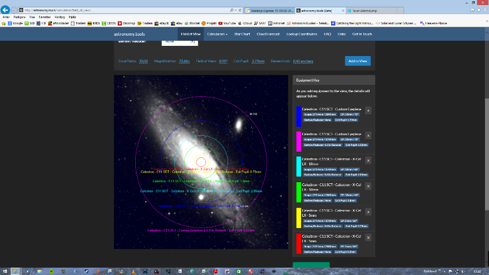Open the Barlow / Reducer dropdown
The image size is (489, 275).
(179, 42)
